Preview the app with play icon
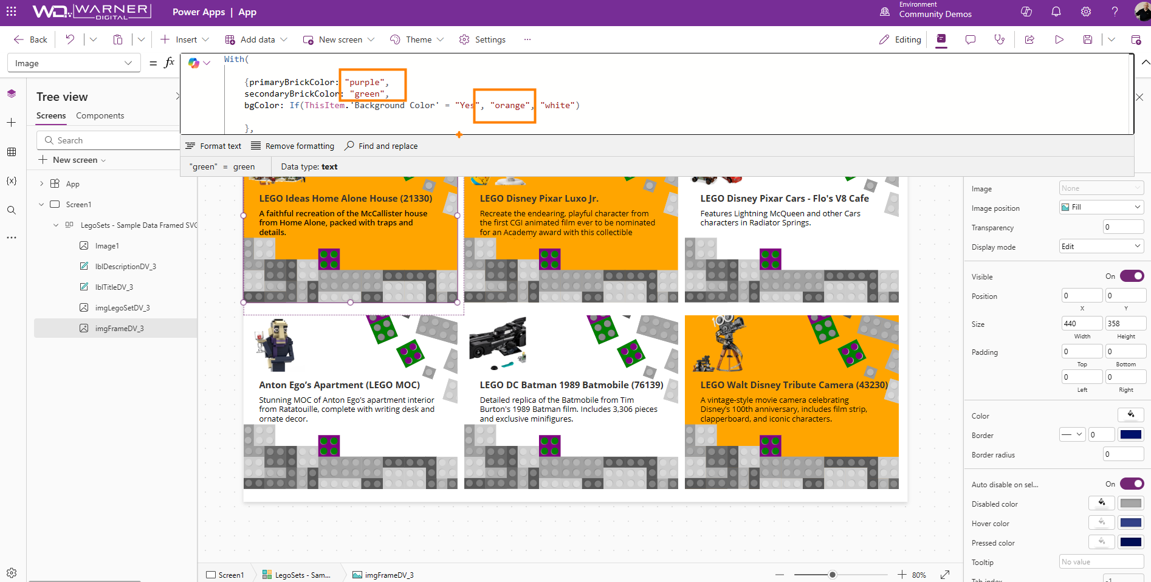The height and width of the screenshot is (582, 1151). pos(1059,39)
